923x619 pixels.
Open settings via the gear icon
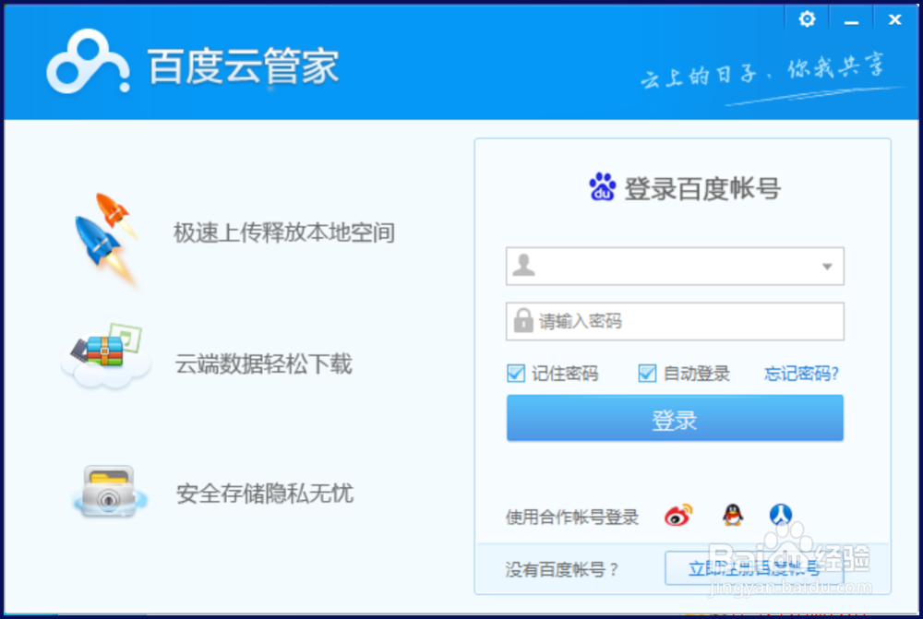[x=807, y=19]
